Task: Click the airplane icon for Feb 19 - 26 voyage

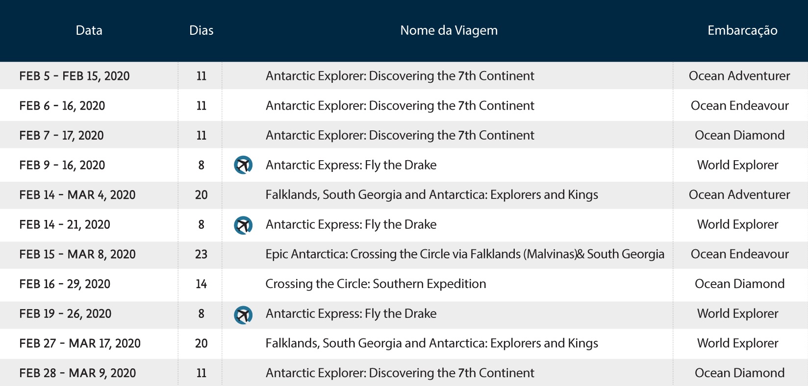Action: click(243, 314)
